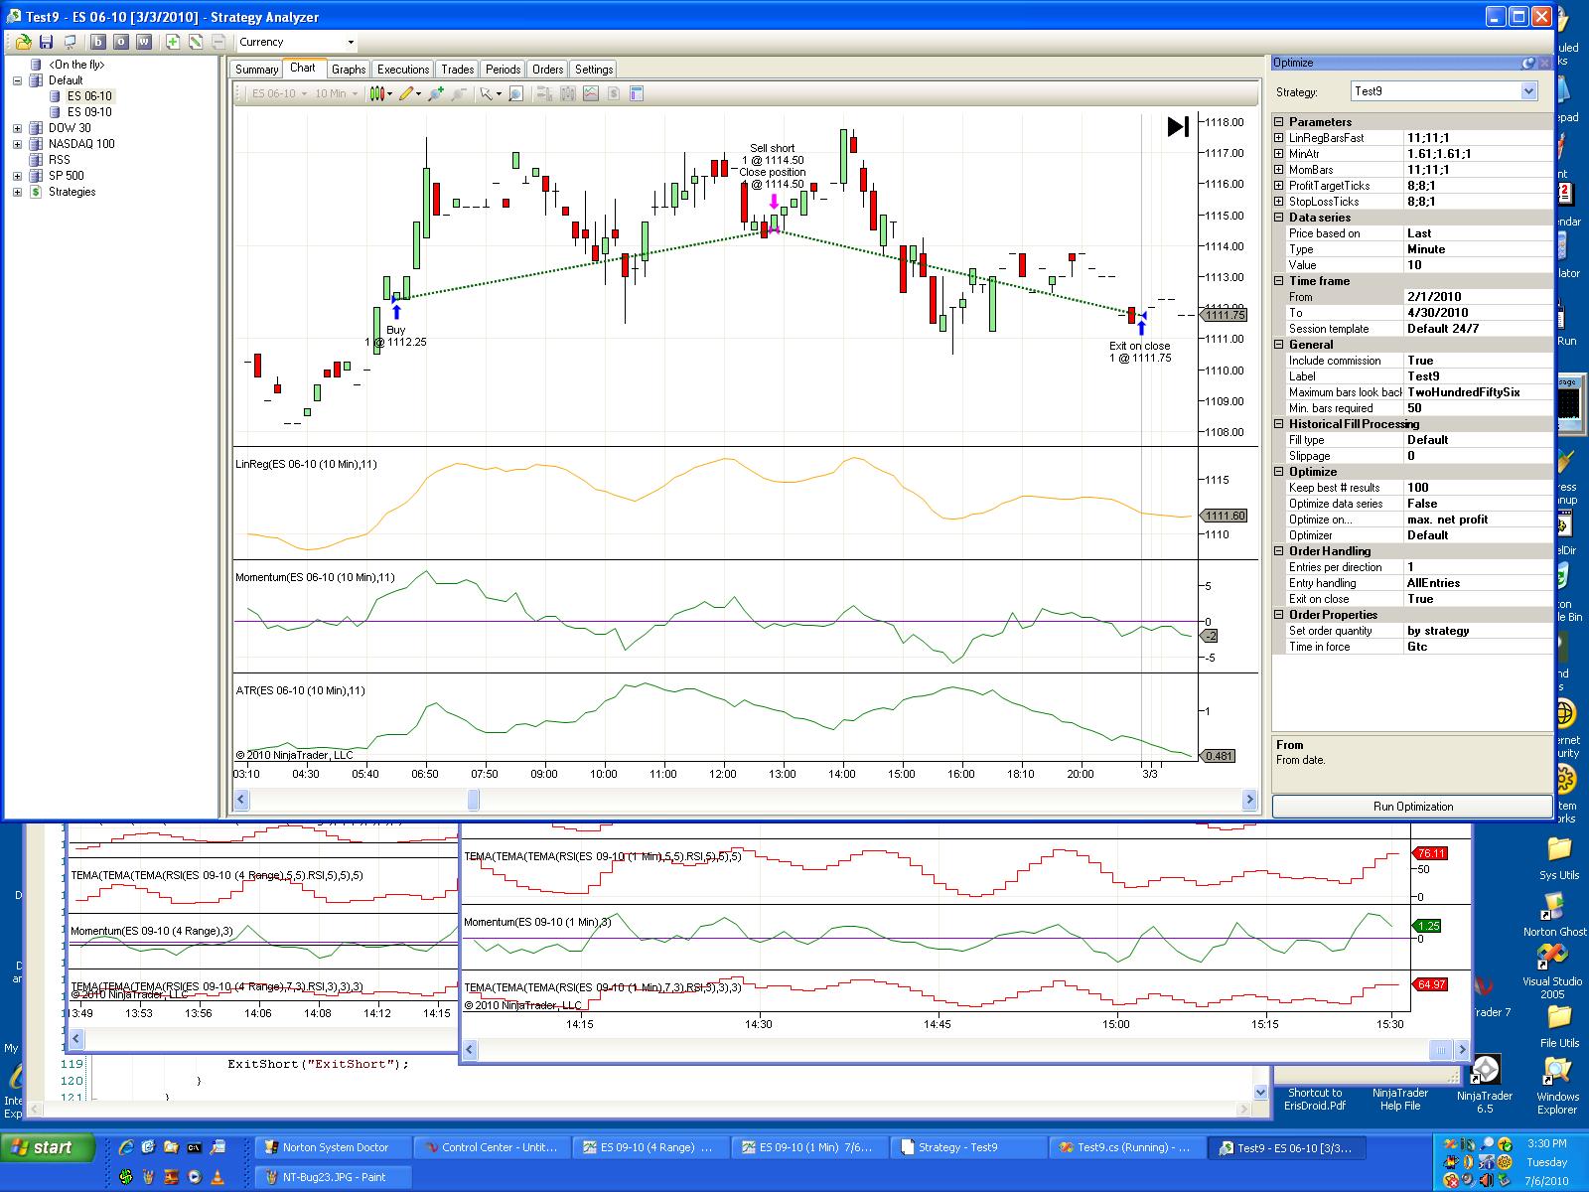
Task: Expand the MomBars parameter
Action: coord(1279,170)
